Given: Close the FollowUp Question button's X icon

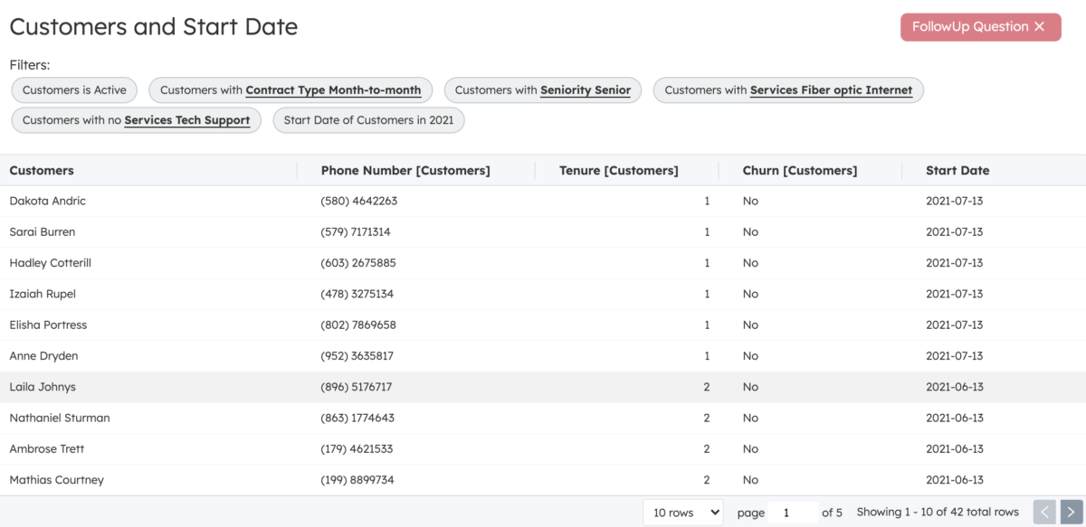Looking at the screenshot, I should (x=1040, y=27).
